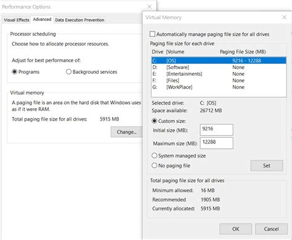Viewport: 292px width, 240px height.
Task: Select drive C: [OS] in the list
Action: [219, 60]
